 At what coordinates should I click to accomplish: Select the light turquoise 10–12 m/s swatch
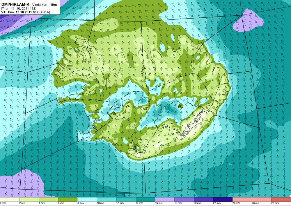tap(107, 200)
